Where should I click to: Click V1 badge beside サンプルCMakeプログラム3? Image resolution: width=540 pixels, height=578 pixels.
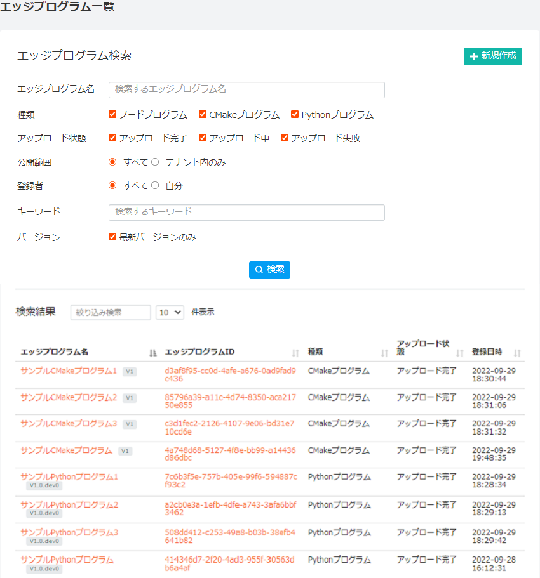tap(130, 424)
